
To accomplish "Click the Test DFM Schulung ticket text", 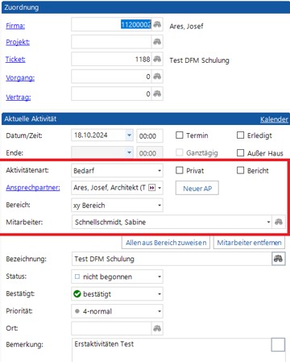I will point(199,60).
